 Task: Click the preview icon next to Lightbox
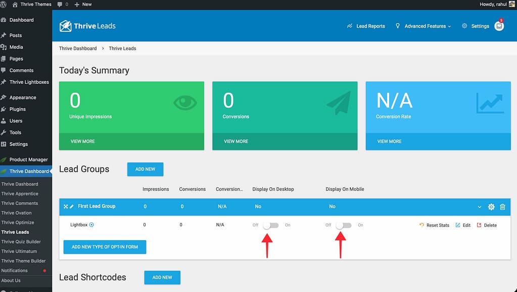point(91,225)
